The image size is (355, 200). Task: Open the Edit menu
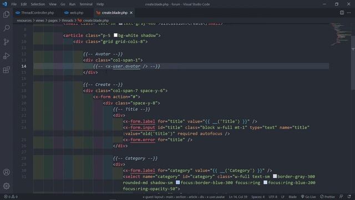(x=23, y=4)
